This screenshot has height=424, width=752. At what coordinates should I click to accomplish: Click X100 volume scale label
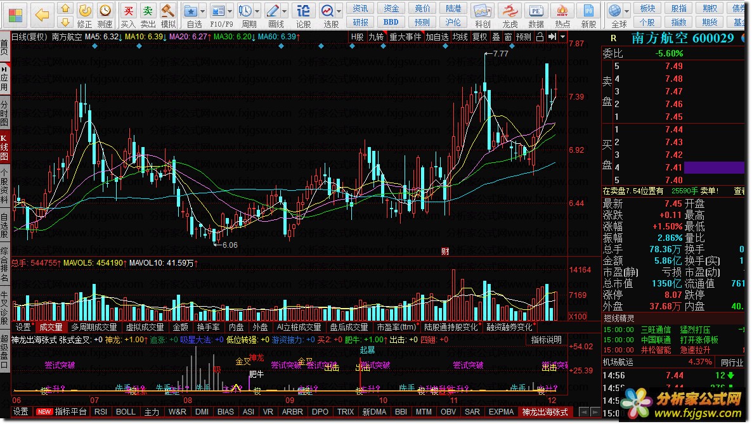coord(578,316)
